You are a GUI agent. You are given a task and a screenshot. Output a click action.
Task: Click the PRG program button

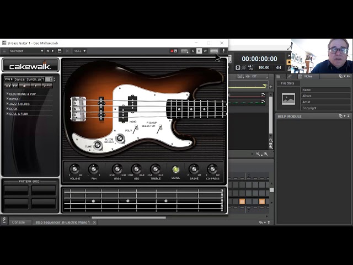(9, 79)
